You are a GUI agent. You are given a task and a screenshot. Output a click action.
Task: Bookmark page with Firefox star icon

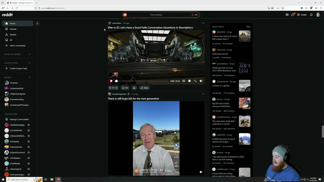click(282, 8)
